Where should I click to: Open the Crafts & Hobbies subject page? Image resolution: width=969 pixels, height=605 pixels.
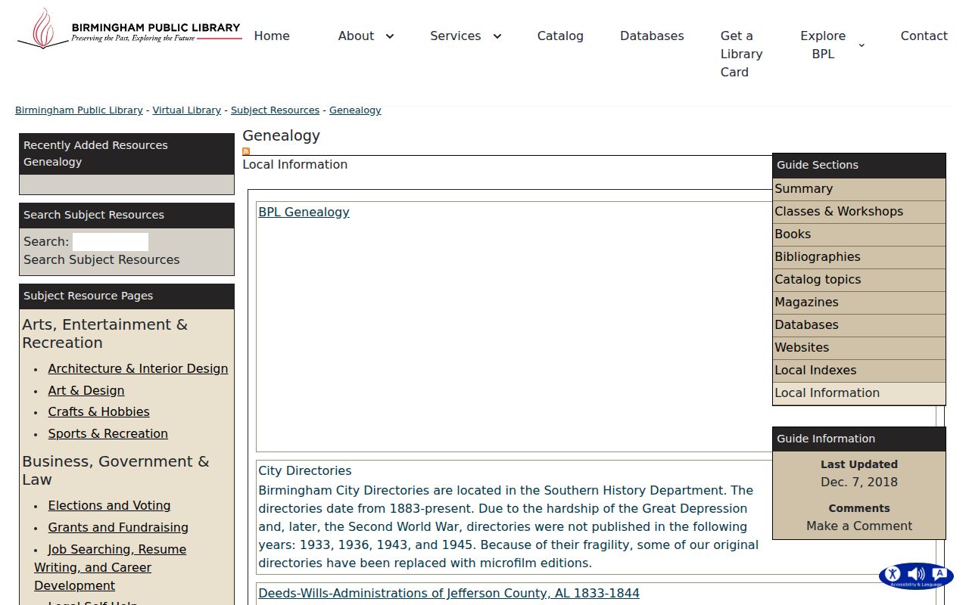pos(99,411)
